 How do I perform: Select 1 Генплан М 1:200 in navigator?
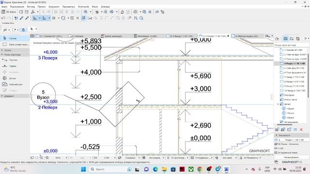click(x=293, y=50)
